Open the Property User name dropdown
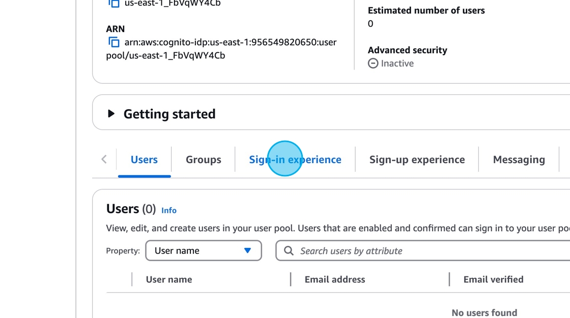This screenshot has height=318, width=570. click(204, 250)
